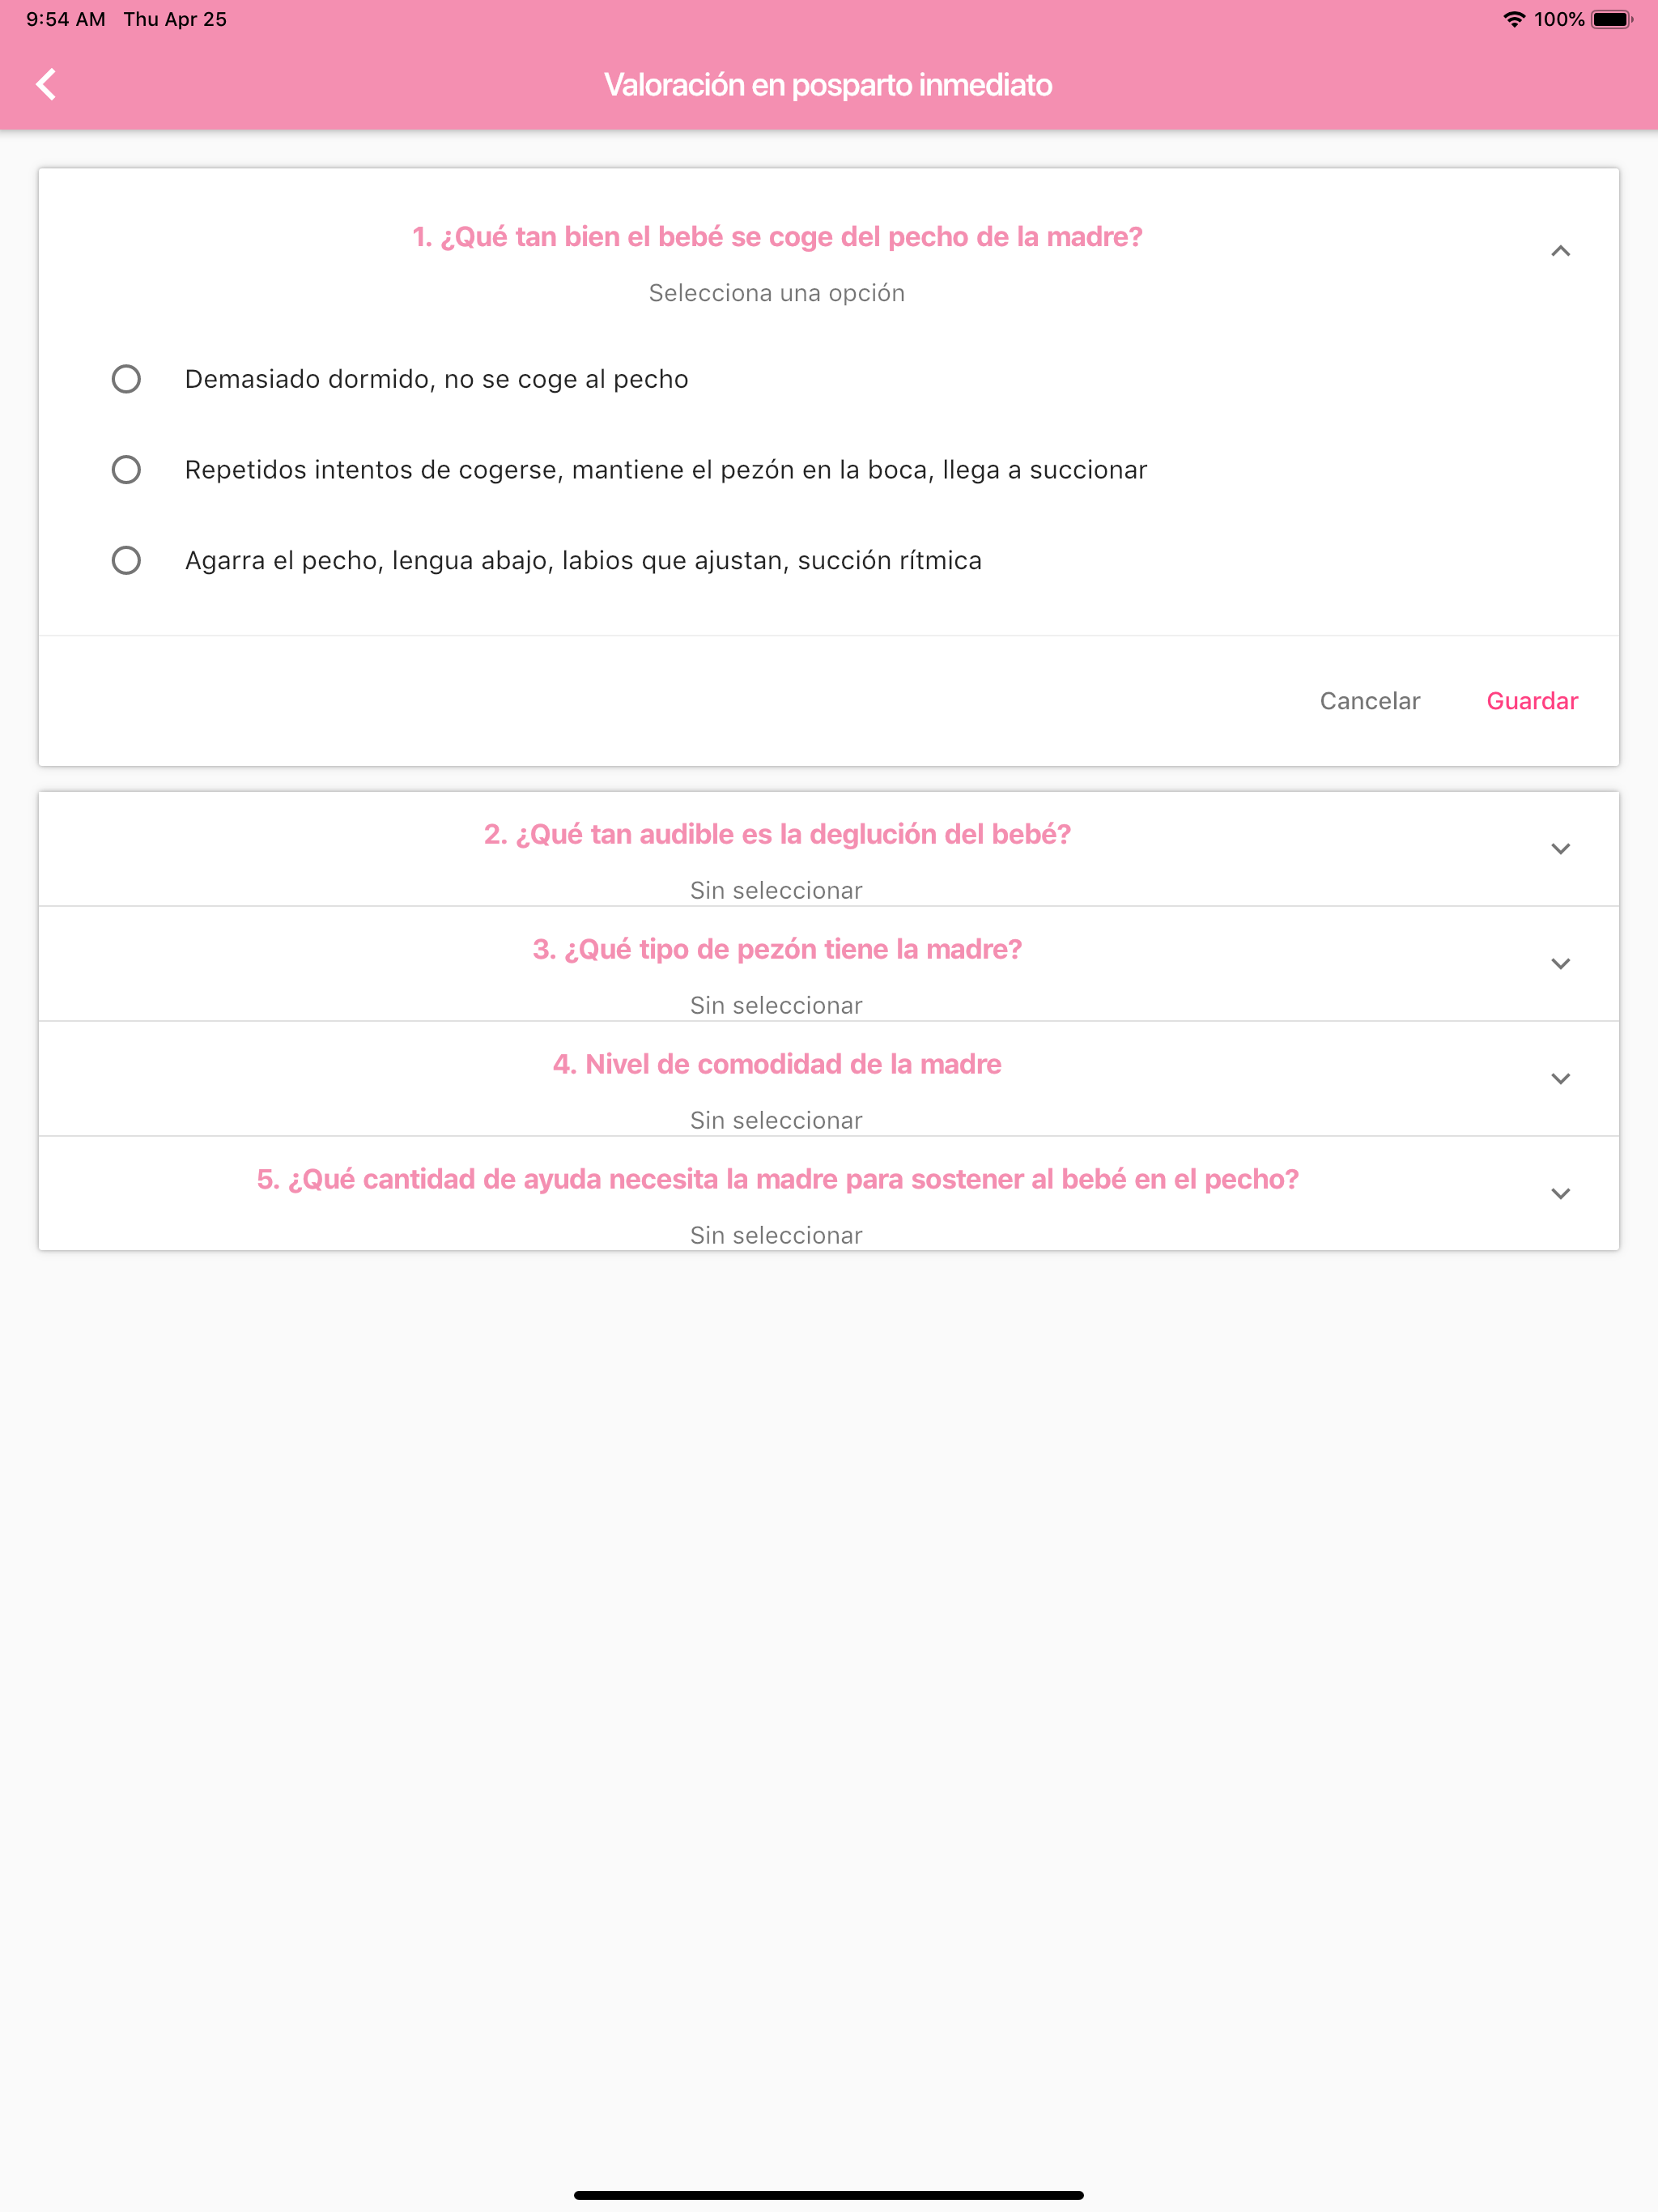Open question 3 heading text
Viewport: 1658px width, 2212px height.
click(x=777, y=949)
